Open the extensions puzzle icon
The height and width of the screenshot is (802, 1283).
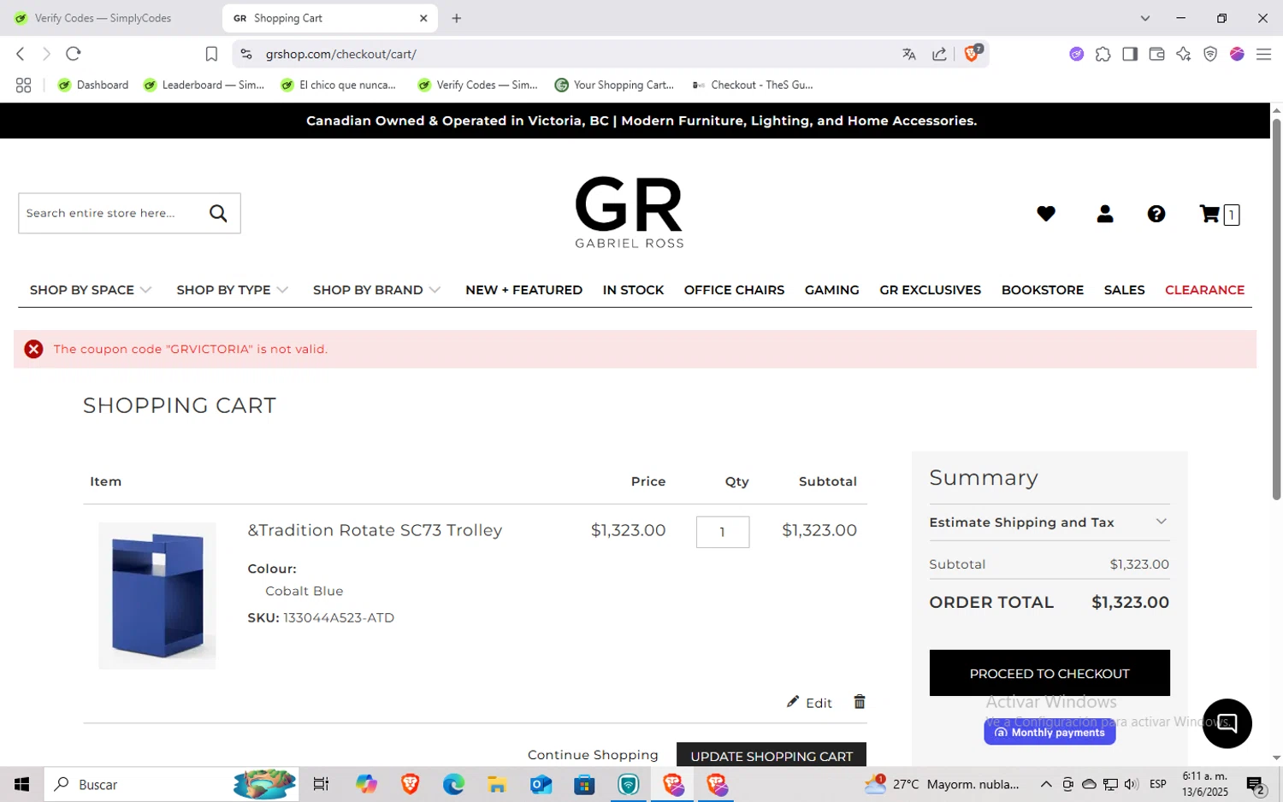tap(1103, 54)
